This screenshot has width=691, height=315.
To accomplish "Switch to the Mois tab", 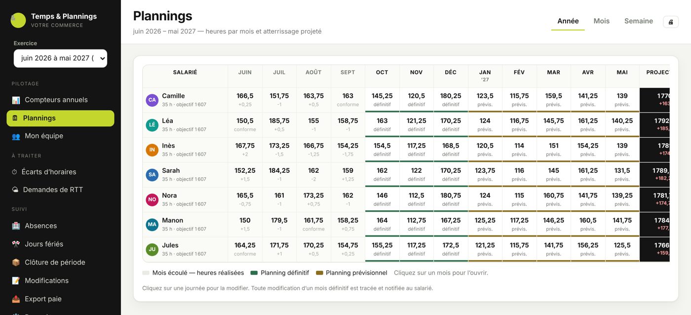I will [601, 21].
